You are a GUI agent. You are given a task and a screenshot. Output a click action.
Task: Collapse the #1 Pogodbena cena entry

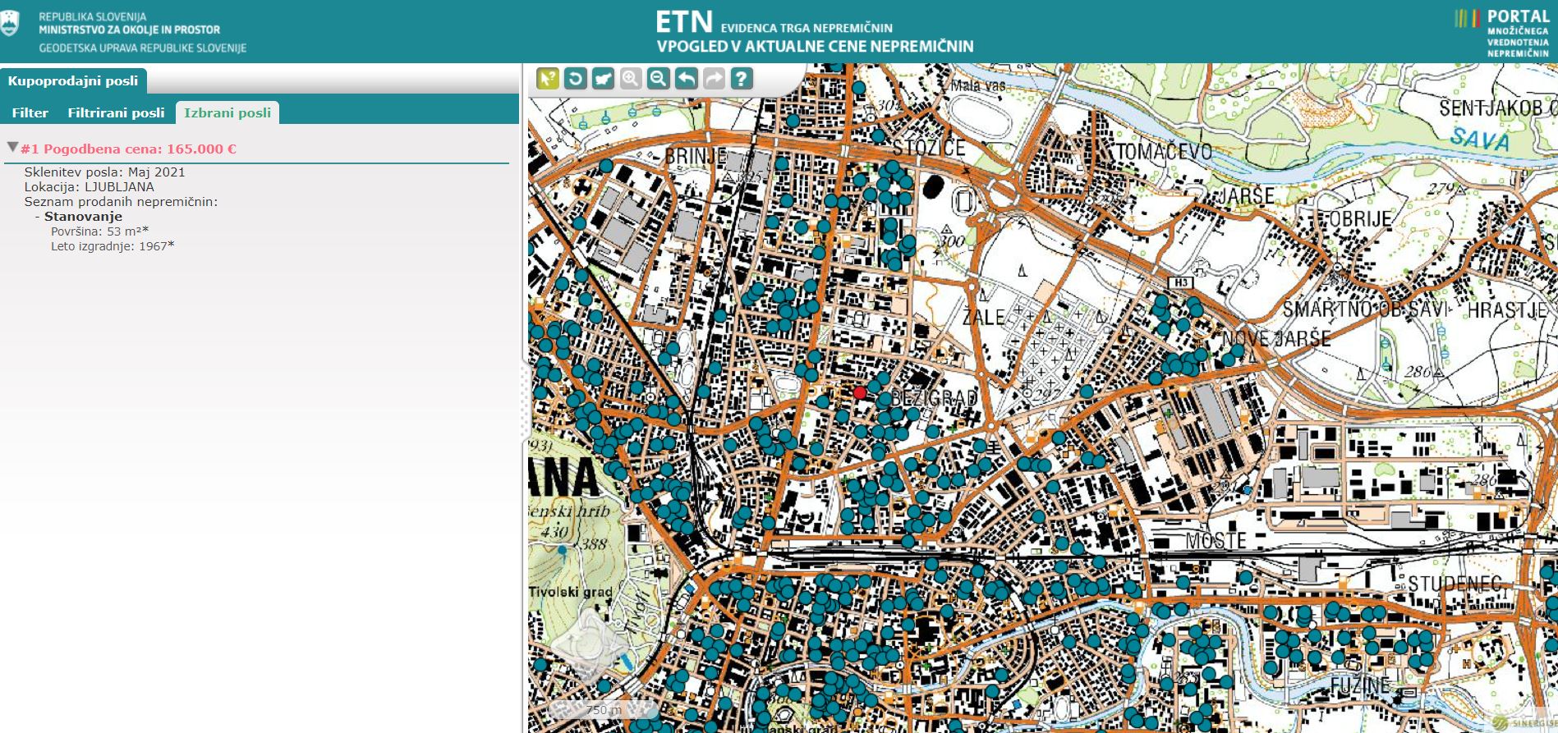pos(12,148)
